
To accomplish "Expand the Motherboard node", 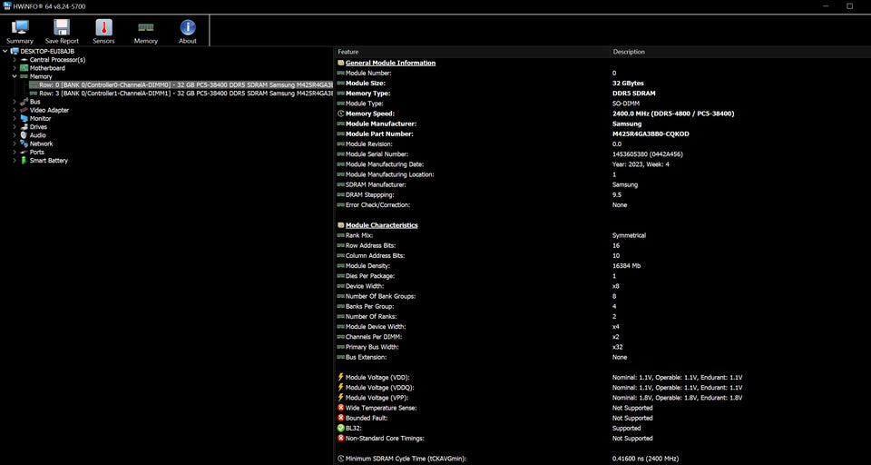I will pyautogui.click(x=15, y=68).
